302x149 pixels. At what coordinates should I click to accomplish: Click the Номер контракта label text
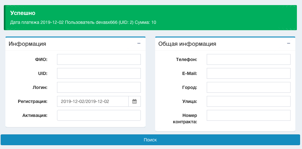[x=189, y=118]
